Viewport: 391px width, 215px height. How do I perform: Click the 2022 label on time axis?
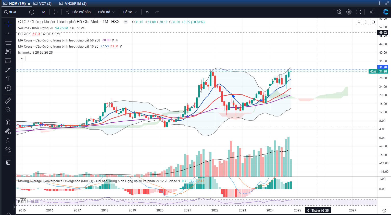[x=215, y=210]
